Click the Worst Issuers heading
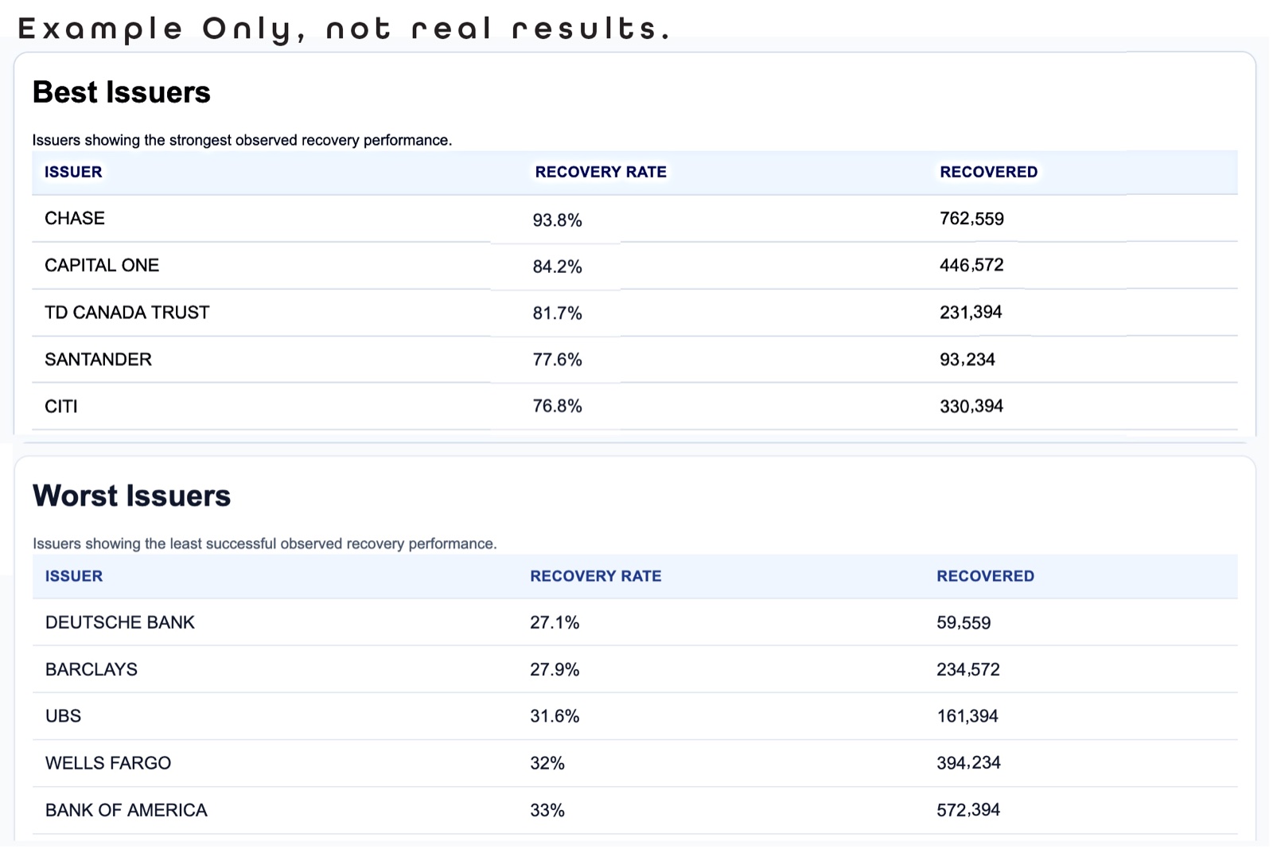Screen dimensions: 1273x849 coord(132,496)
